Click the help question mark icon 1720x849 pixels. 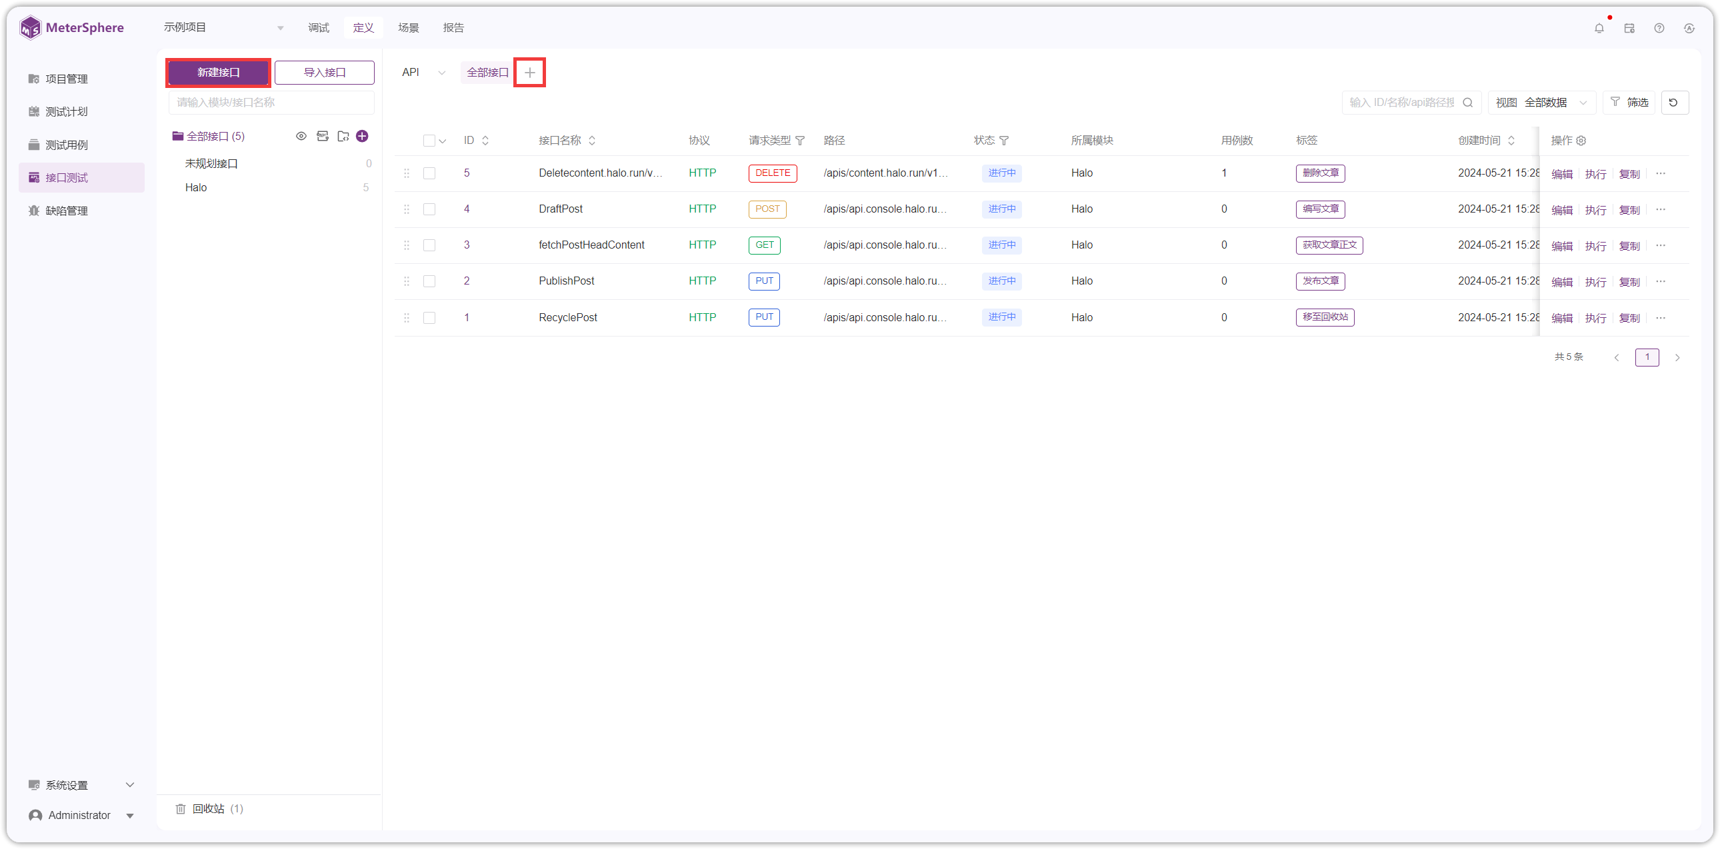pos(1659,28)
